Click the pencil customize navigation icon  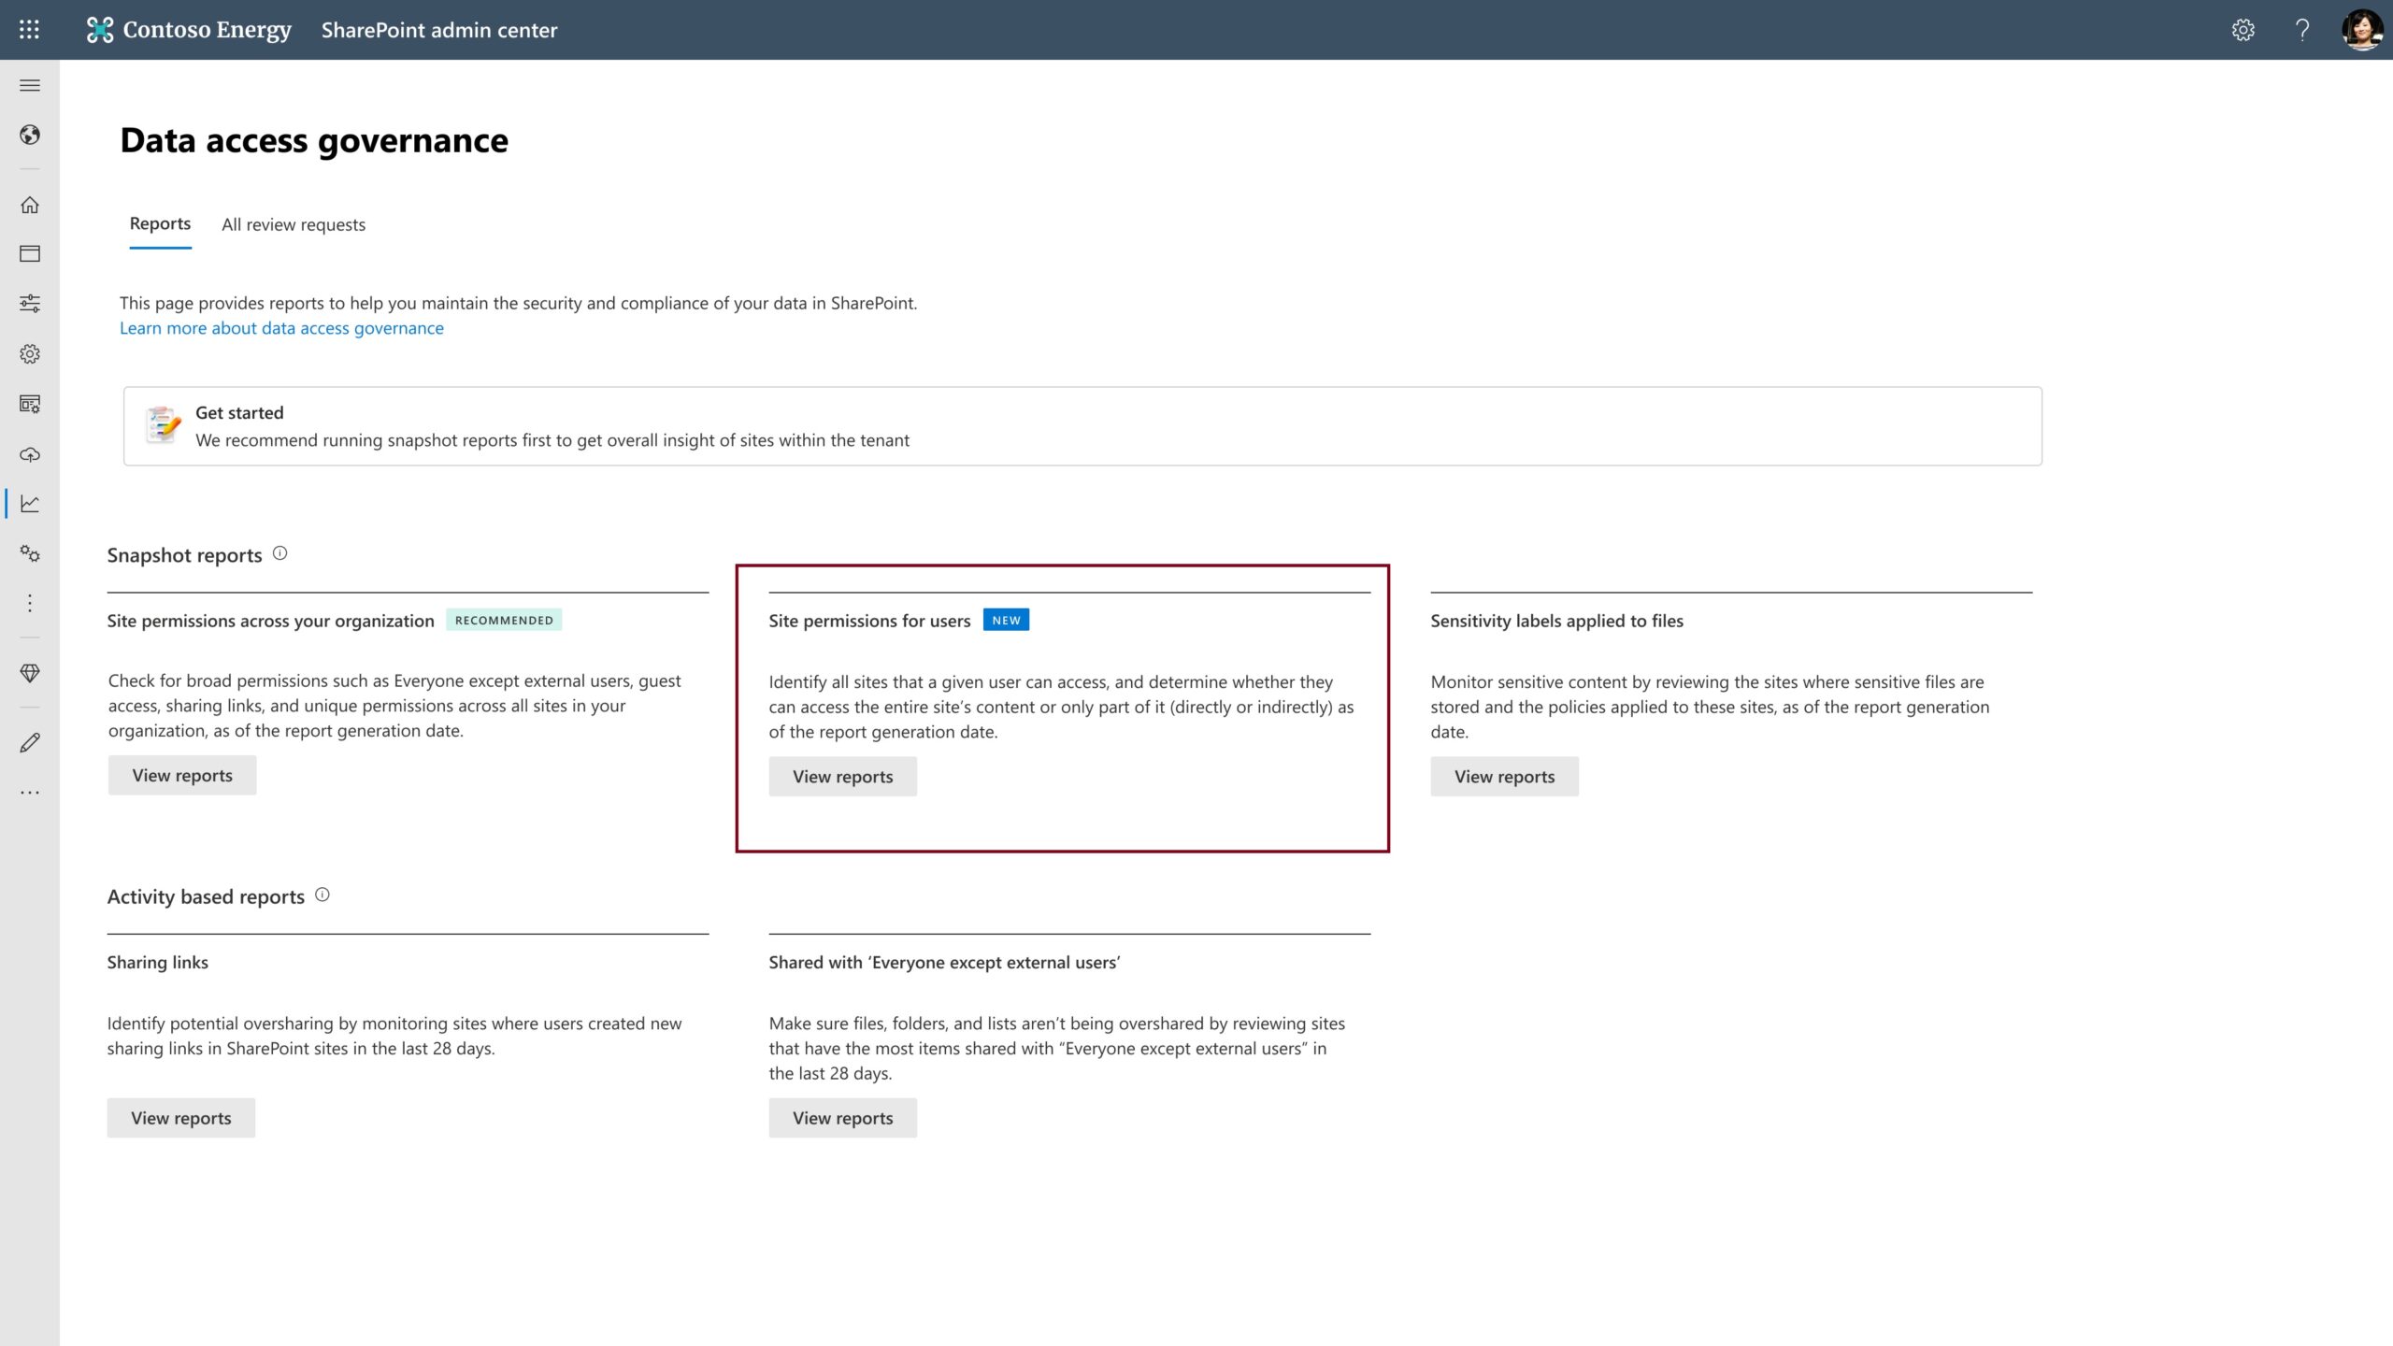click(x=30, y=743)
